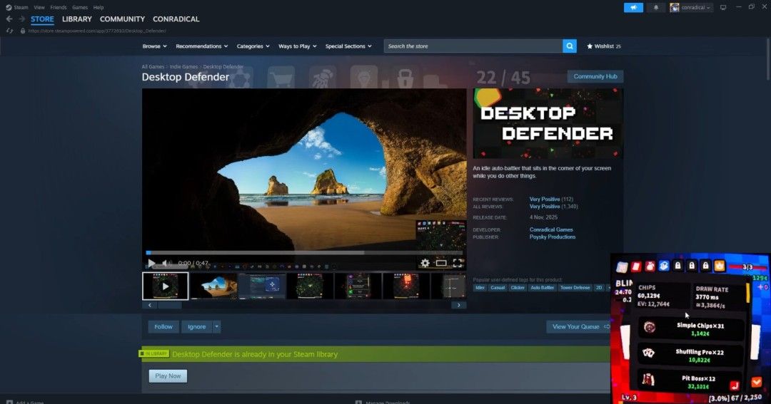Switch to the LIBRARY tab
The width and height of the screenshot is (771, 404).
pyautogui.click(x=76, y=19)
